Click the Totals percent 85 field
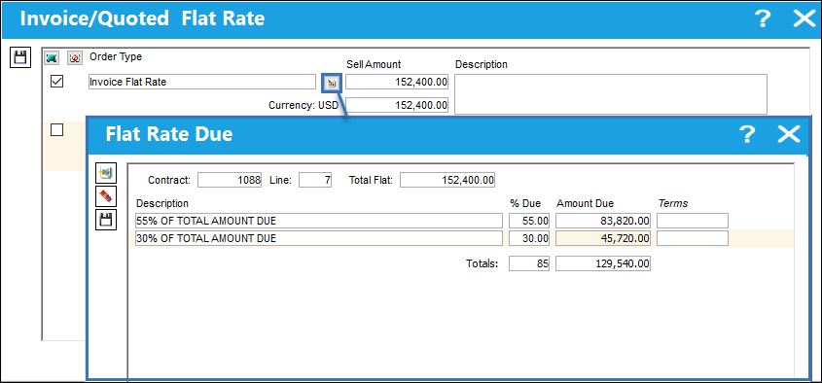The height and width of the screenshot is (383, 822). click(x=529, y=263)
